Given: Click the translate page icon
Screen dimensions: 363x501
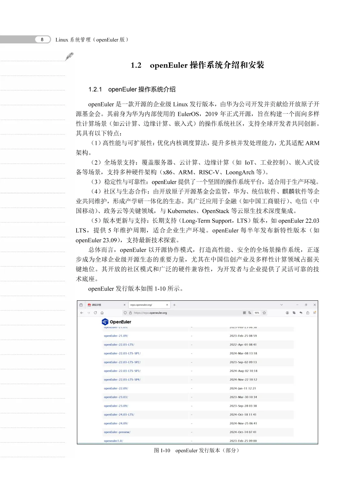Looking at the screenshot, I should [250, 313].
